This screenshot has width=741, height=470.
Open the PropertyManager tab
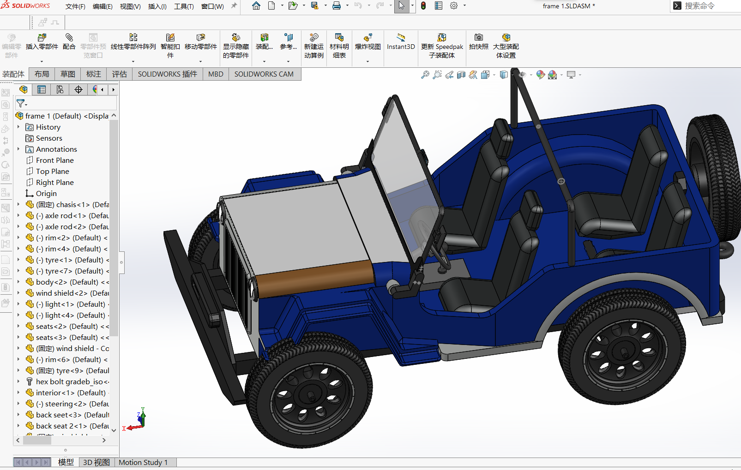tap(42, 89)
